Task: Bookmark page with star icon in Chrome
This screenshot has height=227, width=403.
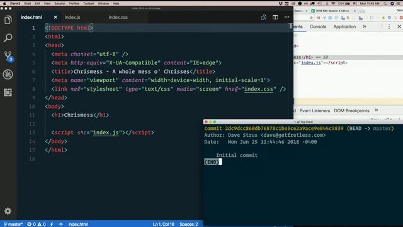Action: click(x=311, y=18)
